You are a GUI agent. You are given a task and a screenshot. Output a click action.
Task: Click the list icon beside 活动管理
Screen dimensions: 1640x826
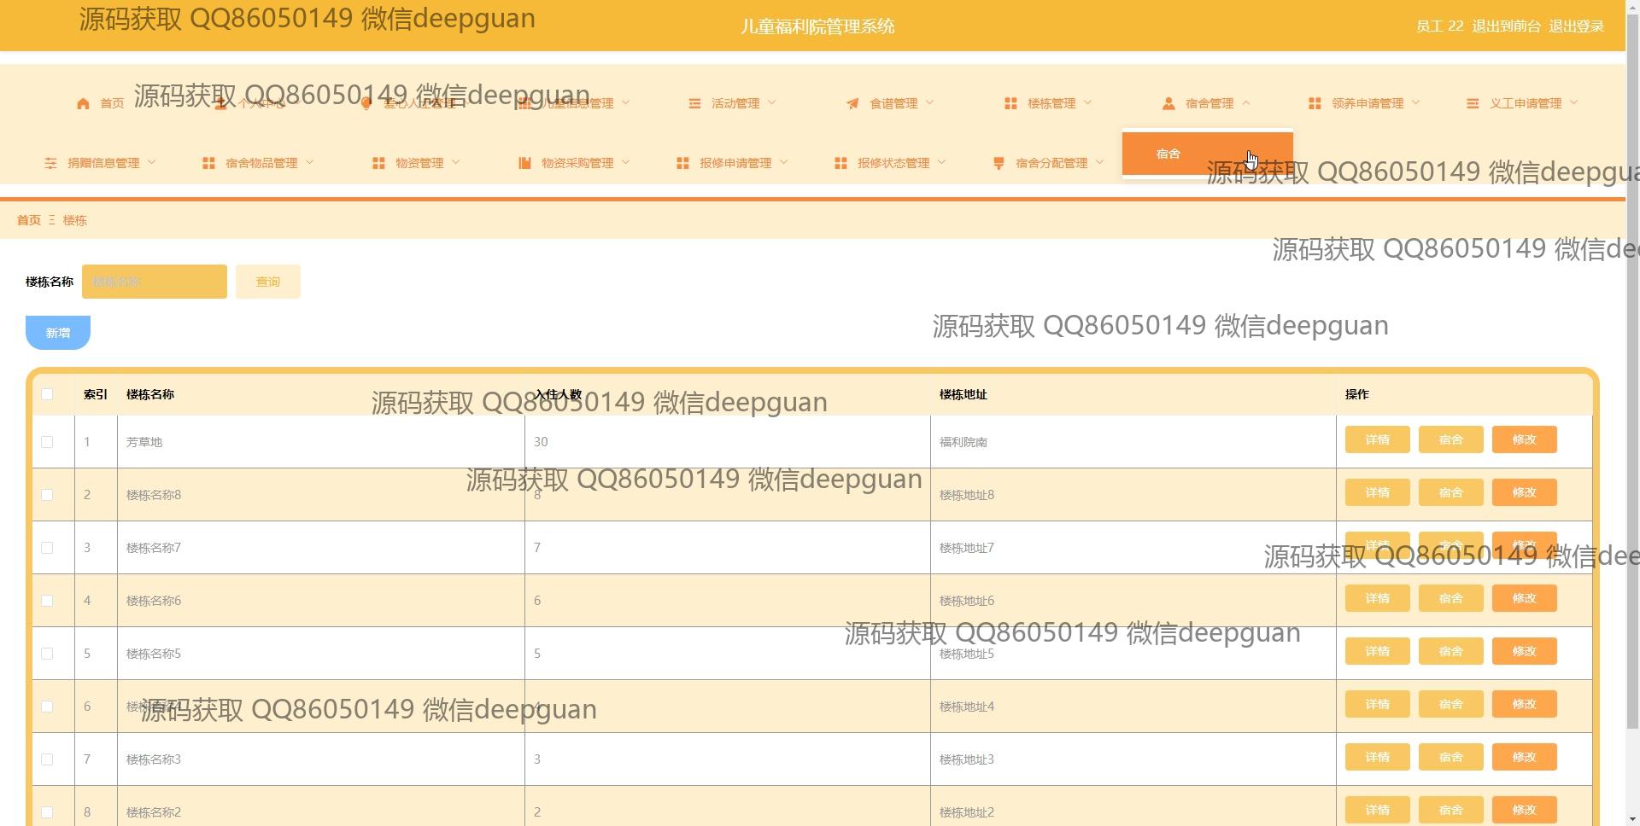tap(694, 103)
